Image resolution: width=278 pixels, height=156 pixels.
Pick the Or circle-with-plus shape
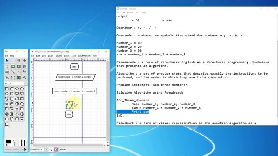22,114
